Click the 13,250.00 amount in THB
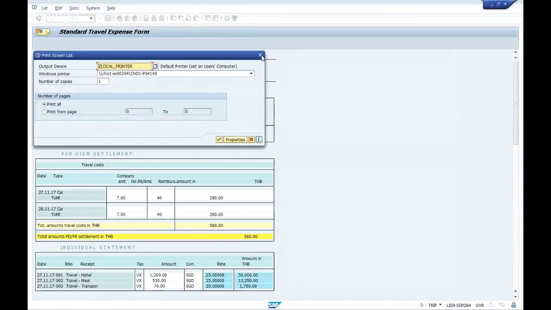 (x=248, y=281)
